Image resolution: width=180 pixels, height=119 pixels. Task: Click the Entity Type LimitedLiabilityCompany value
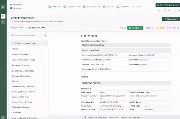point(110,106)
